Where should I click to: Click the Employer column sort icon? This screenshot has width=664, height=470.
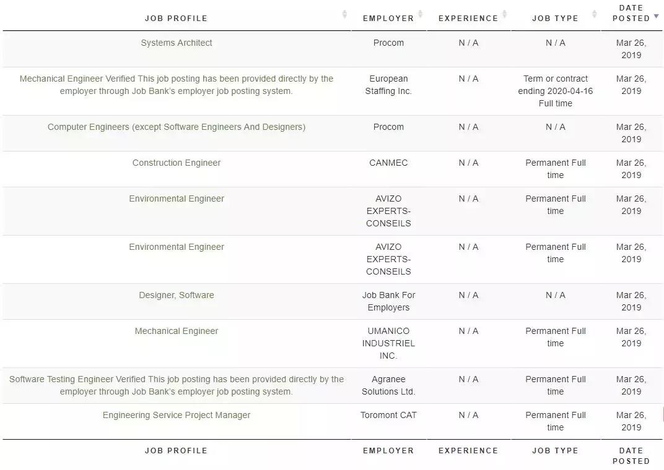[420, 14]
